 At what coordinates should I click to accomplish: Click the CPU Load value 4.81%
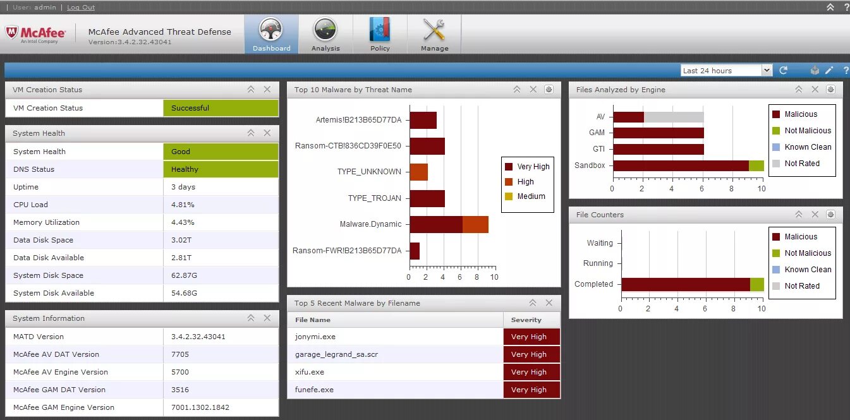pos(183,205)
